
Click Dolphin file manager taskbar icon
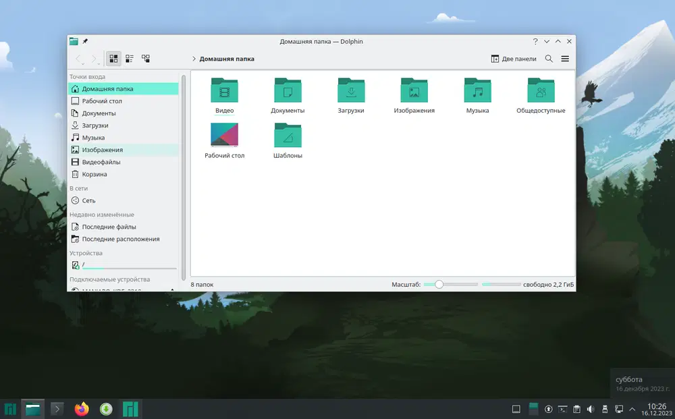[32, 409]
